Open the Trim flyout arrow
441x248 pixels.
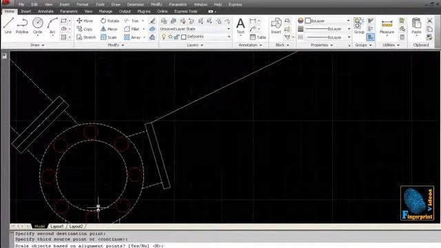tap(143, 21)
